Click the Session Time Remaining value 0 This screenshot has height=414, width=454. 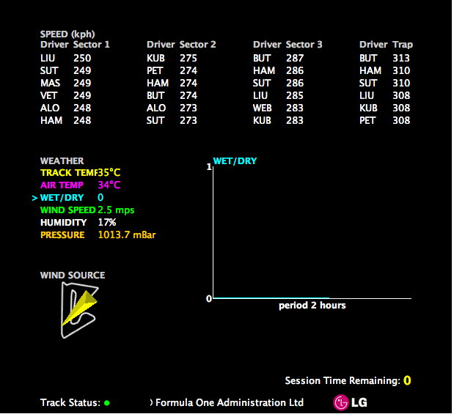tap(407, 380)
